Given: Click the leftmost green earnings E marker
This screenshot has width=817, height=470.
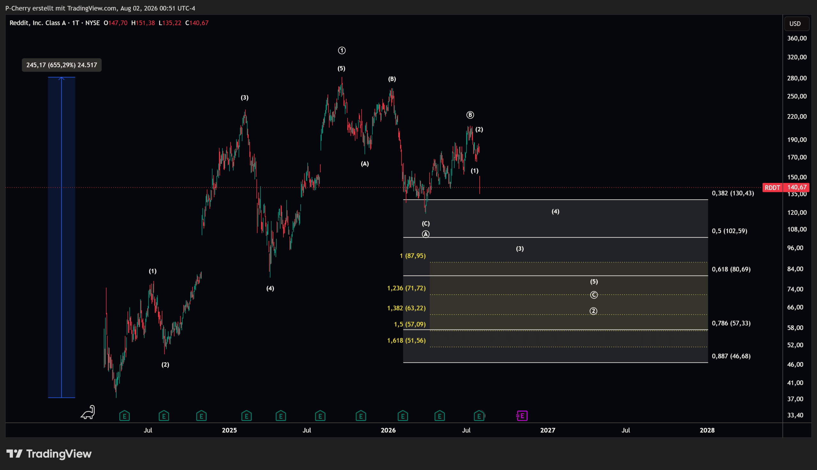Looking at the screenshot, I should [x=124, y=416].
